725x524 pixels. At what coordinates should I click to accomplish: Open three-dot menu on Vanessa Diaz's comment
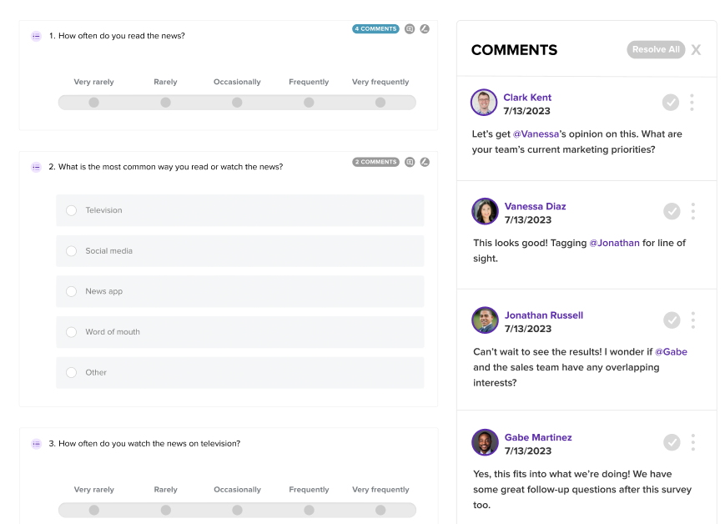coord(692,211)
